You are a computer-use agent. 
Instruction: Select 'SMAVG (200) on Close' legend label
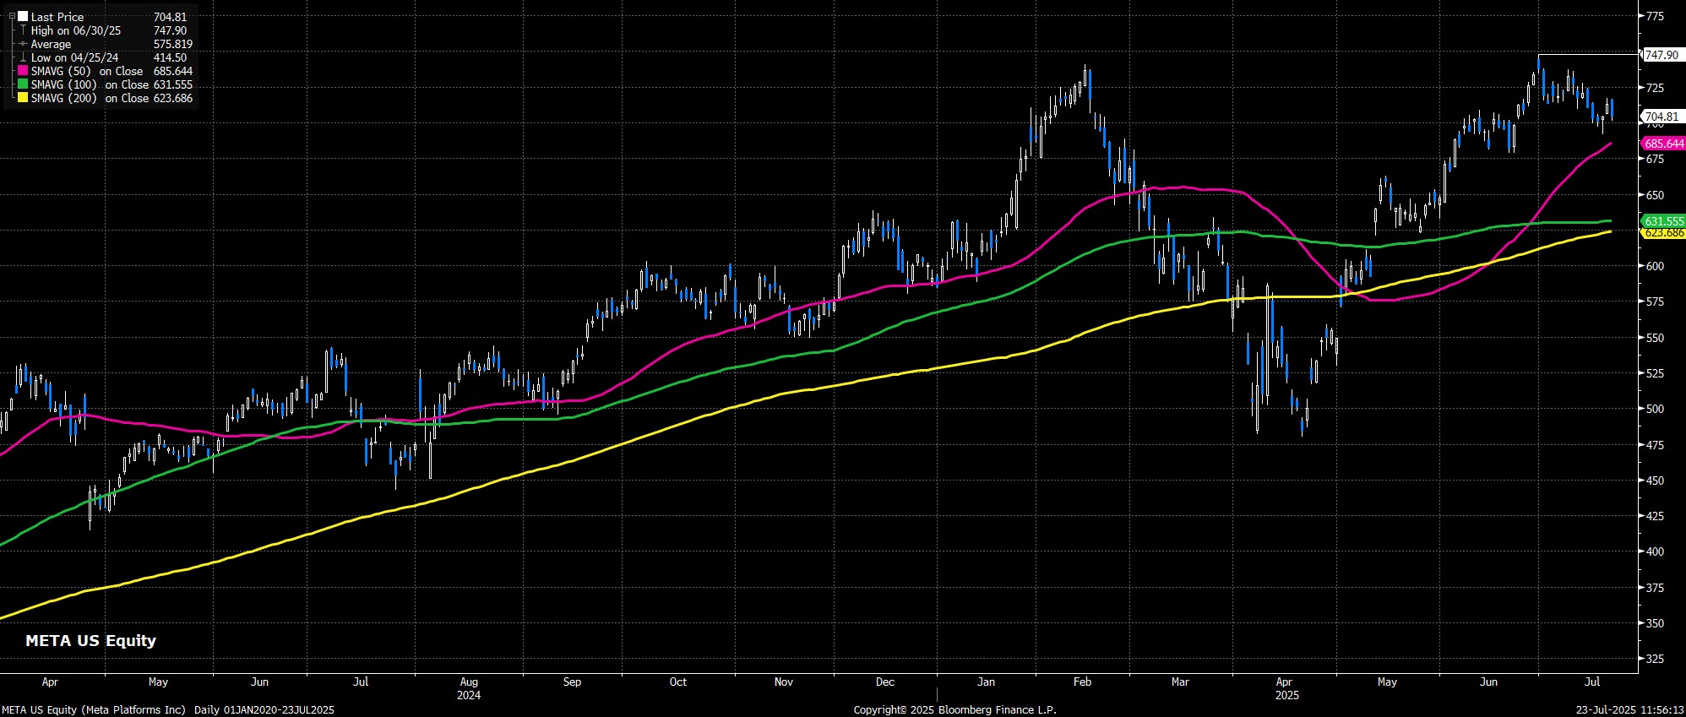(x=90, y=98)
